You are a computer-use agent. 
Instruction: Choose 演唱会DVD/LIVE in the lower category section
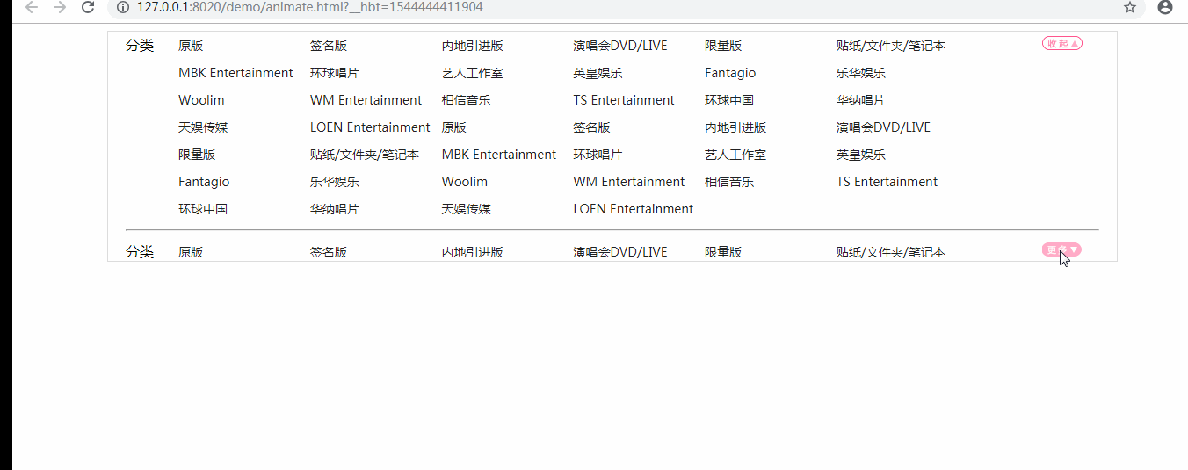(620, 252)
